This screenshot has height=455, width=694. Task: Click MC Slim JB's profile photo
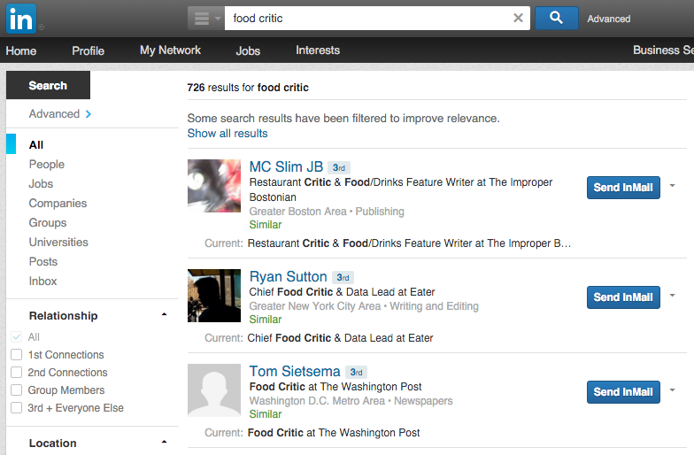[x=214, y=186]
